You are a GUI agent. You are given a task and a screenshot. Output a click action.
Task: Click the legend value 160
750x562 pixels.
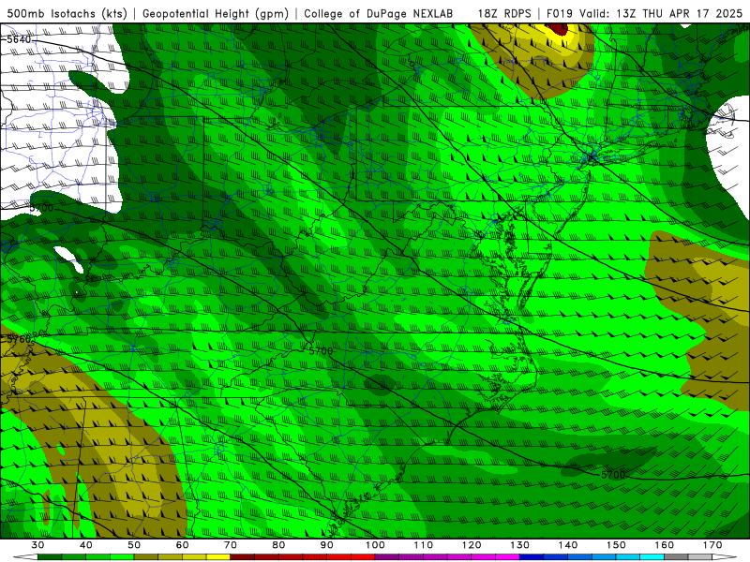pos(665,545)
